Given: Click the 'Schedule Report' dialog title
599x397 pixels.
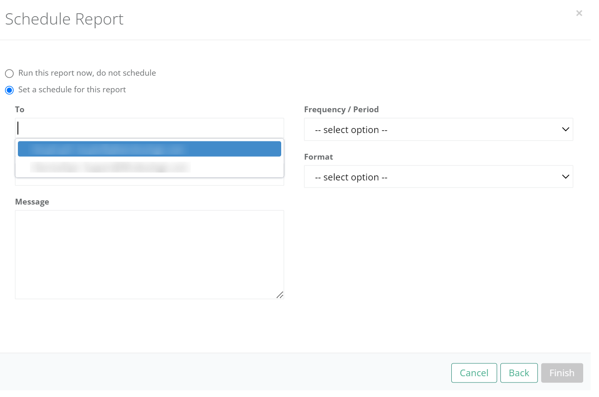Looking at the screenshot, I should pyautogui.click(x=64, y=19).
